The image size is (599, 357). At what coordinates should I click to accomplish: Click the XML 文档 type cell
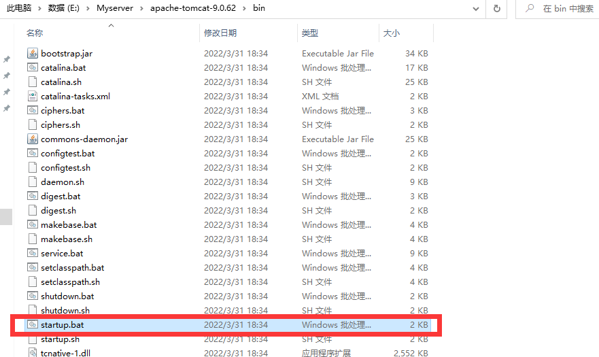tap(320, 97)
